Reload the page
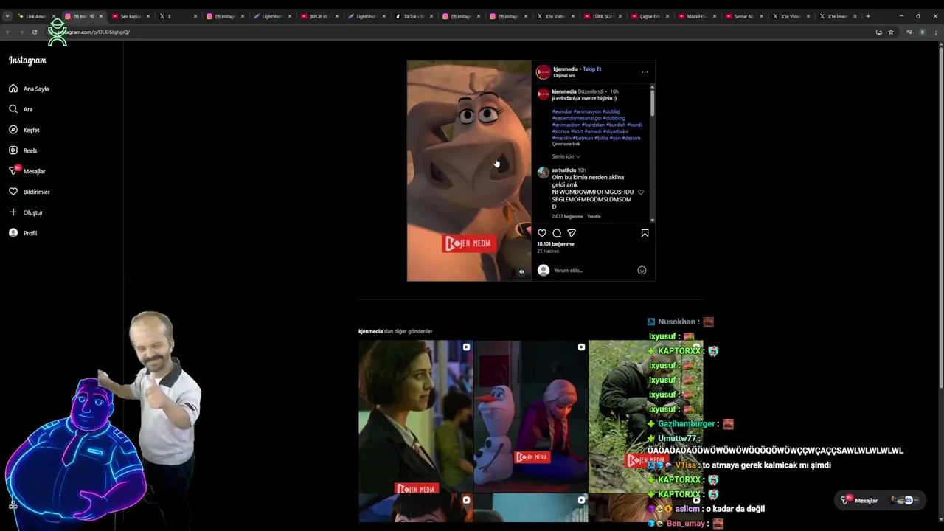 [x=34, y=32]
